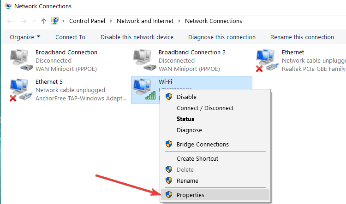Expand the recent locations chevron
Viewport: 346px width, 204px height.
34,21
